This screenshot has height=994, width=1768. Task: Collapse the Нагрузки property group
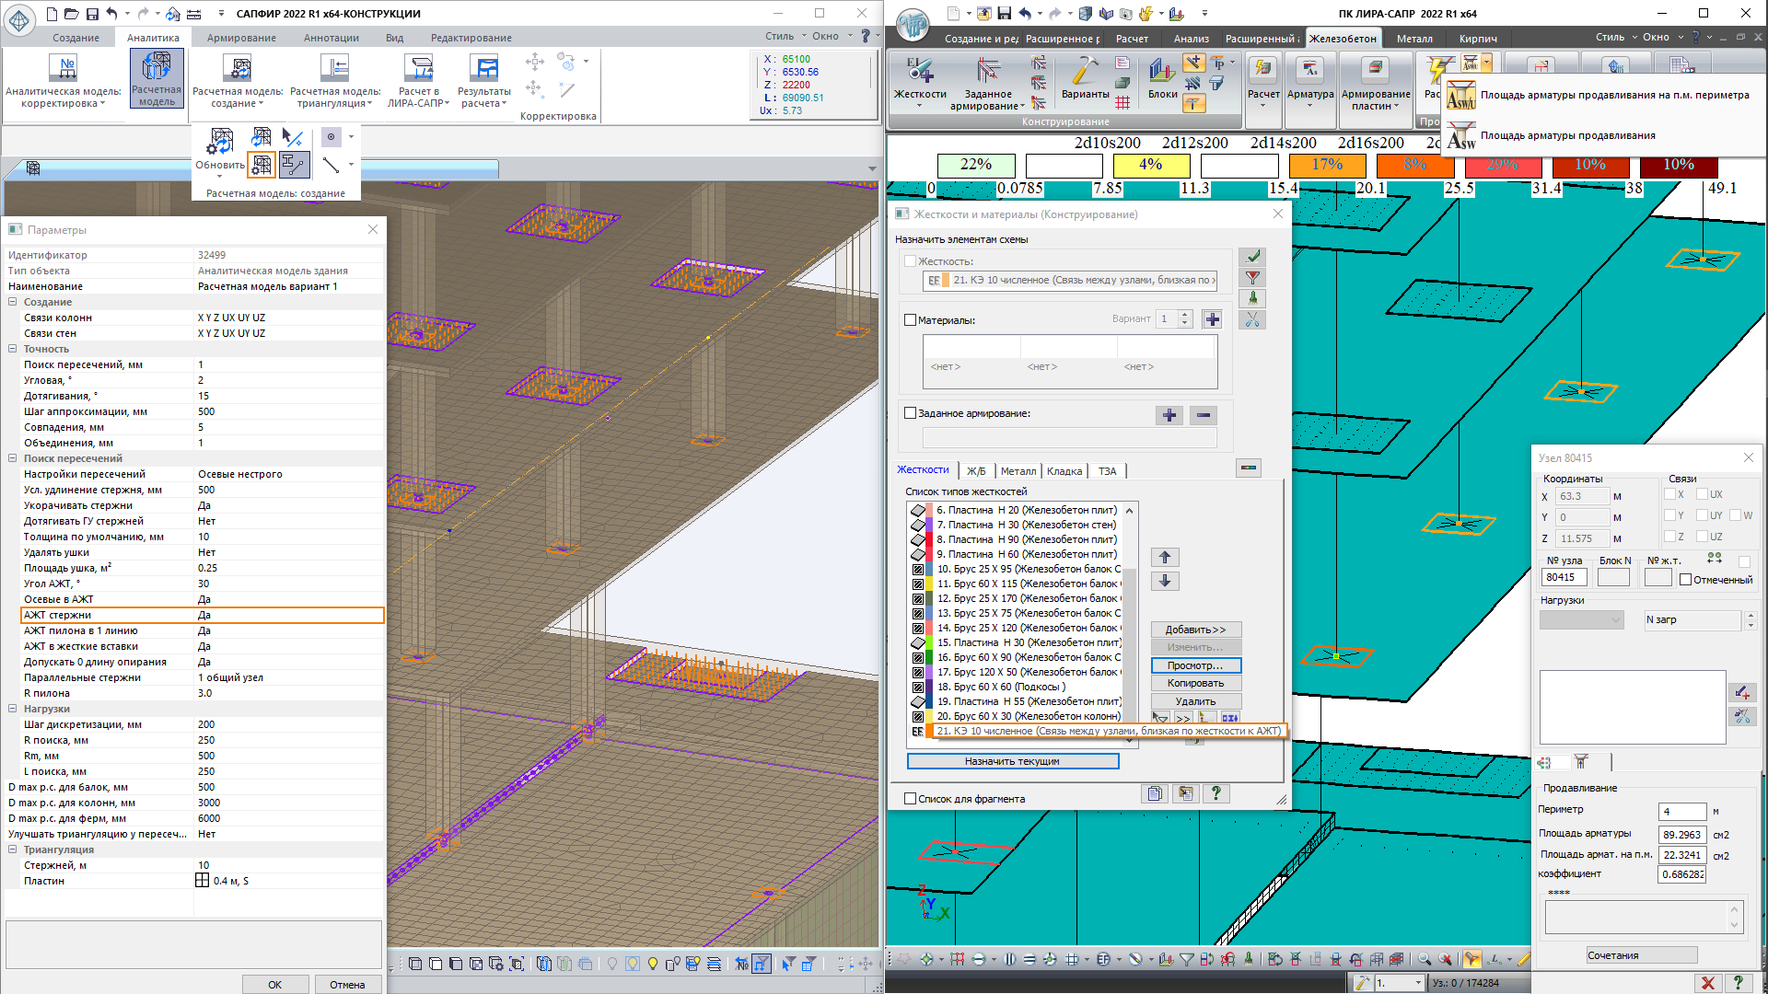(x=13, y=709)
